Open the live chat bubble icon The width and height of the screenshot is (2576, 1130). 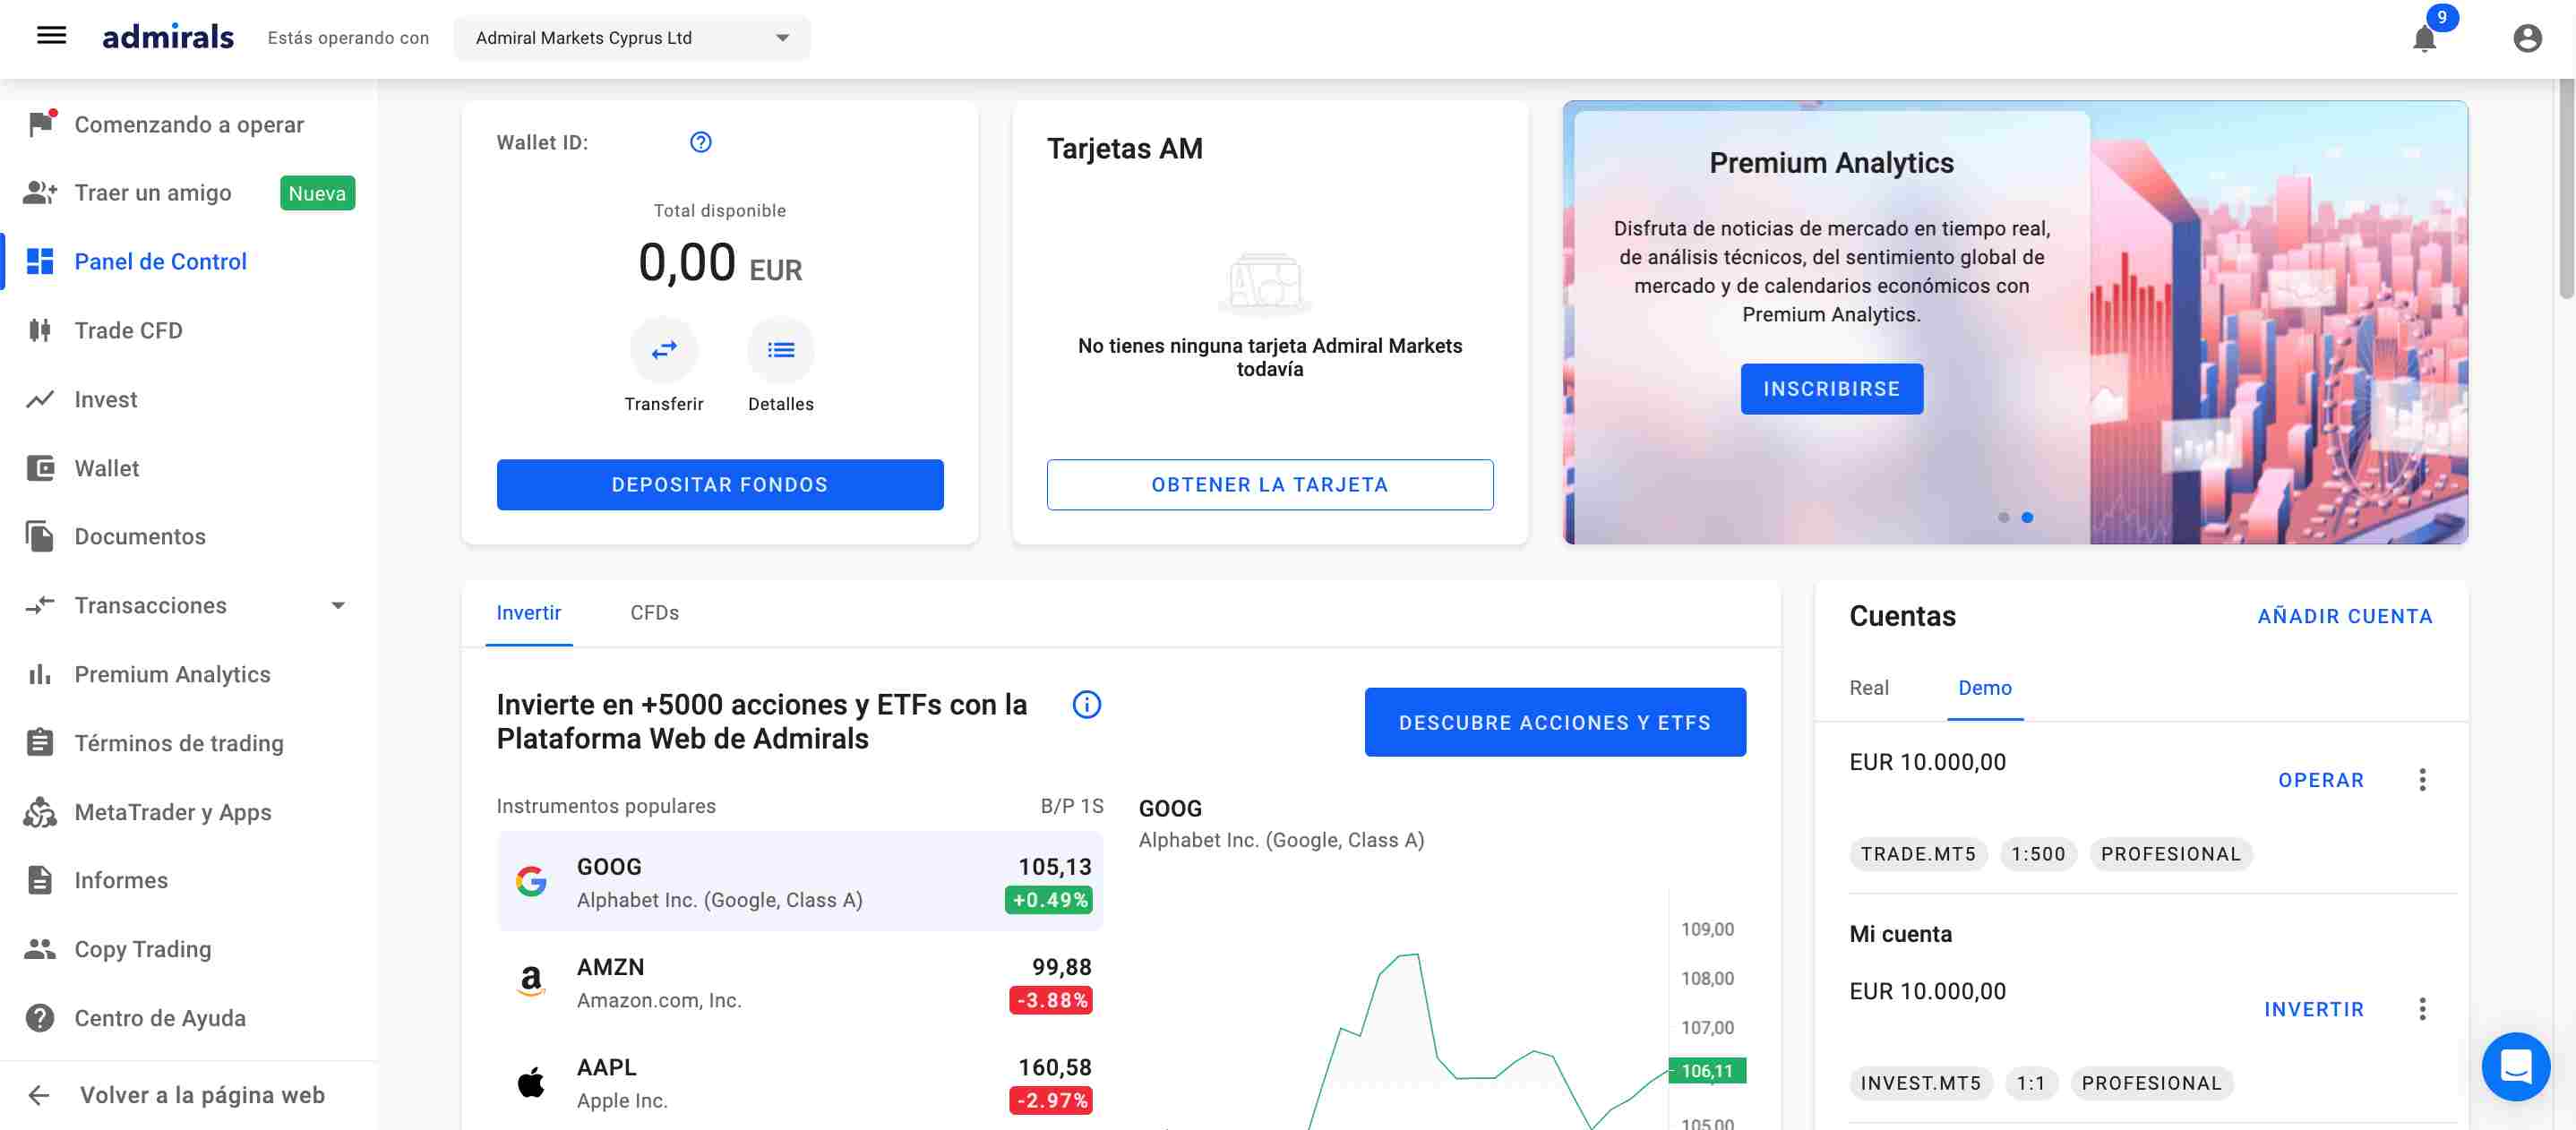pos(2515,1066)
